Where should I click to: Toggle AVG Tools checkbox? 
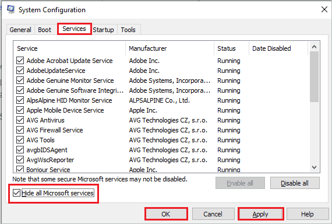click(20, 140)
